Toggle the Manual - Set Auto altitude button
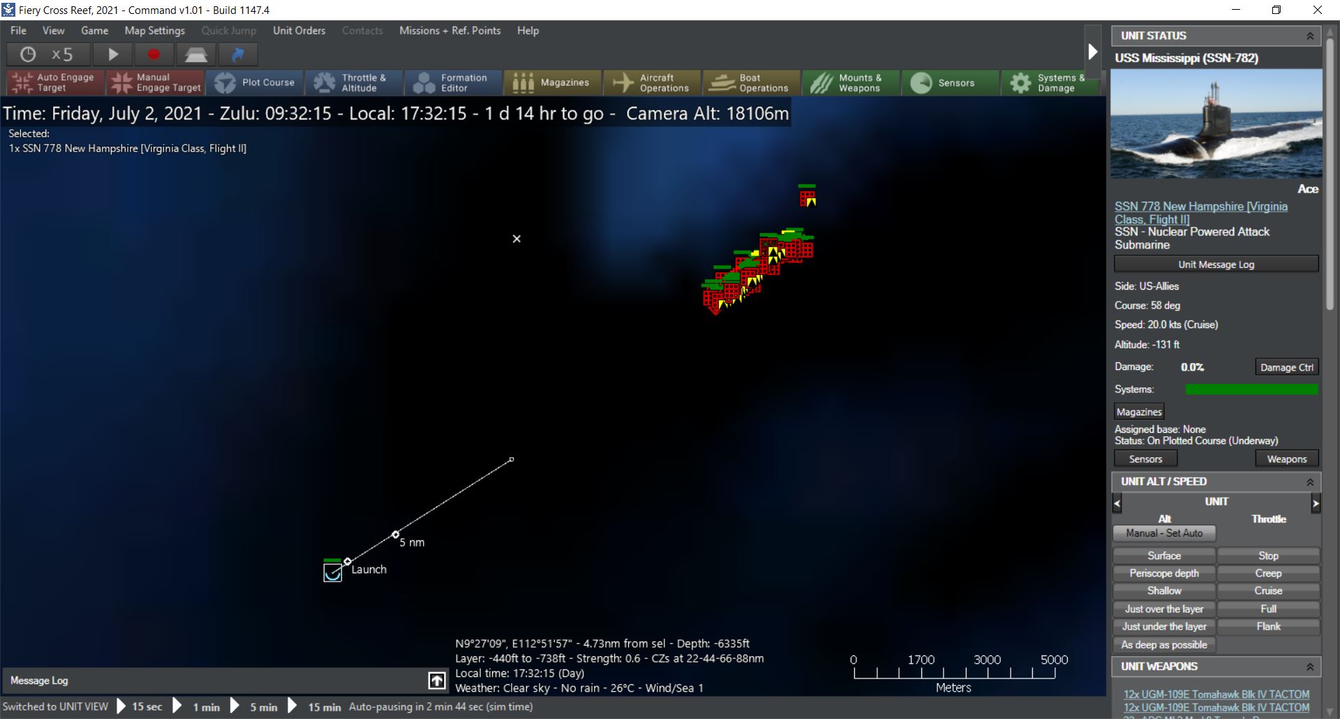The height and width of the screenshot is (719, 1340). point(1164,533)
